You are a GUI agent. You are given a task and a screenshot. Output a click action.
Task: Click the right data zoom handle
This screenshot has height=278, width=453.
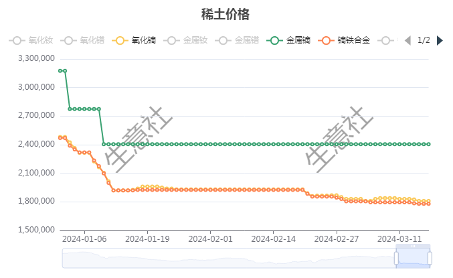[430, 258]
